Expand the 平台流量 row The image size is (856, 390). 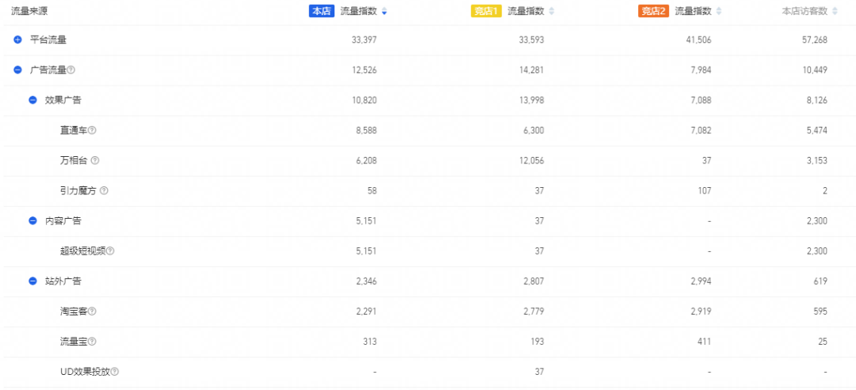pyautogui.click(x=17, y=40)
